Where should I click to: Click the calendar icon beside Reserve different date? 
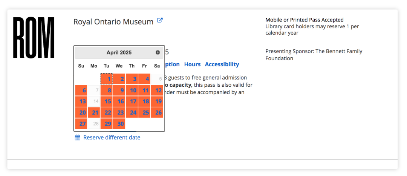(x=77, y=138)
